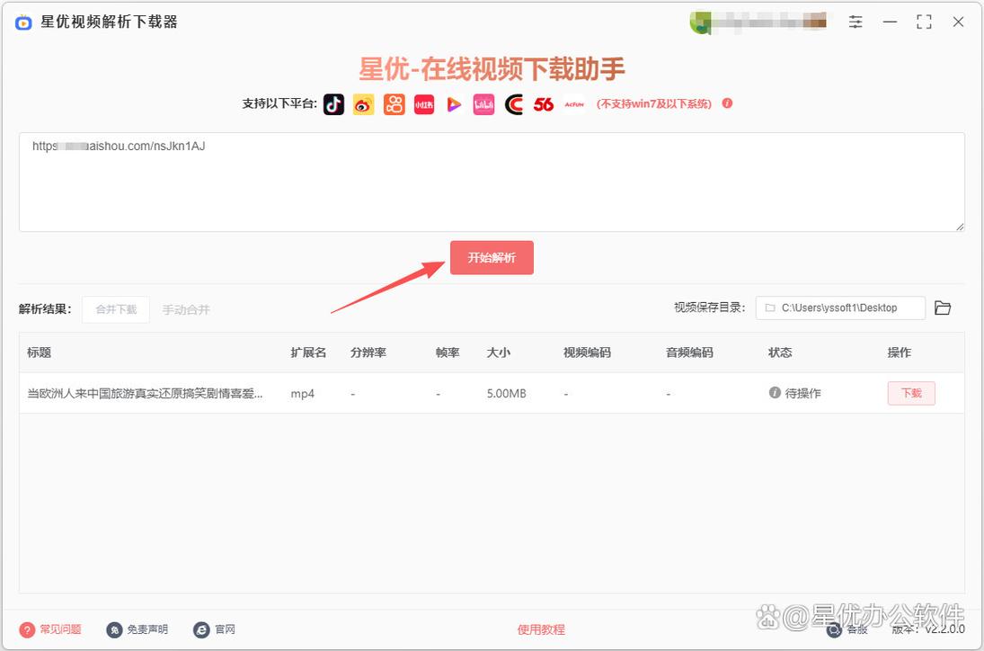
Task: Click the Weibo platform icon
Action: coord(363,104)
